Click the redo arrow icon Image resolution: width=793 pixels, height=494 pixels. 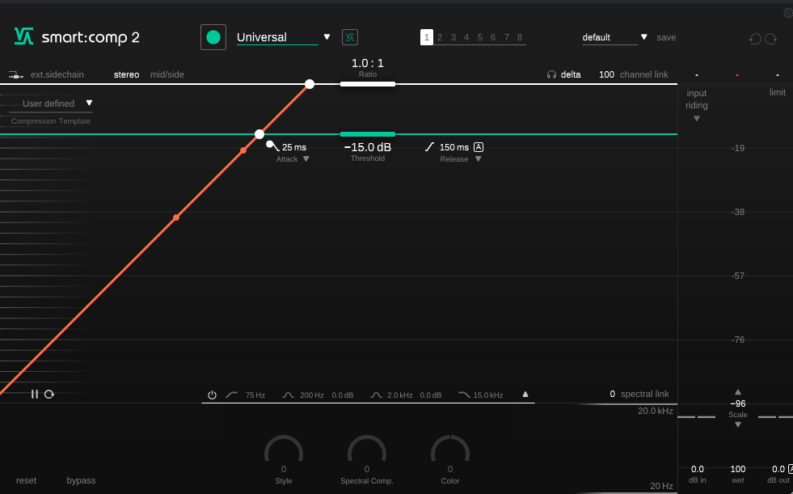(771, 38)
